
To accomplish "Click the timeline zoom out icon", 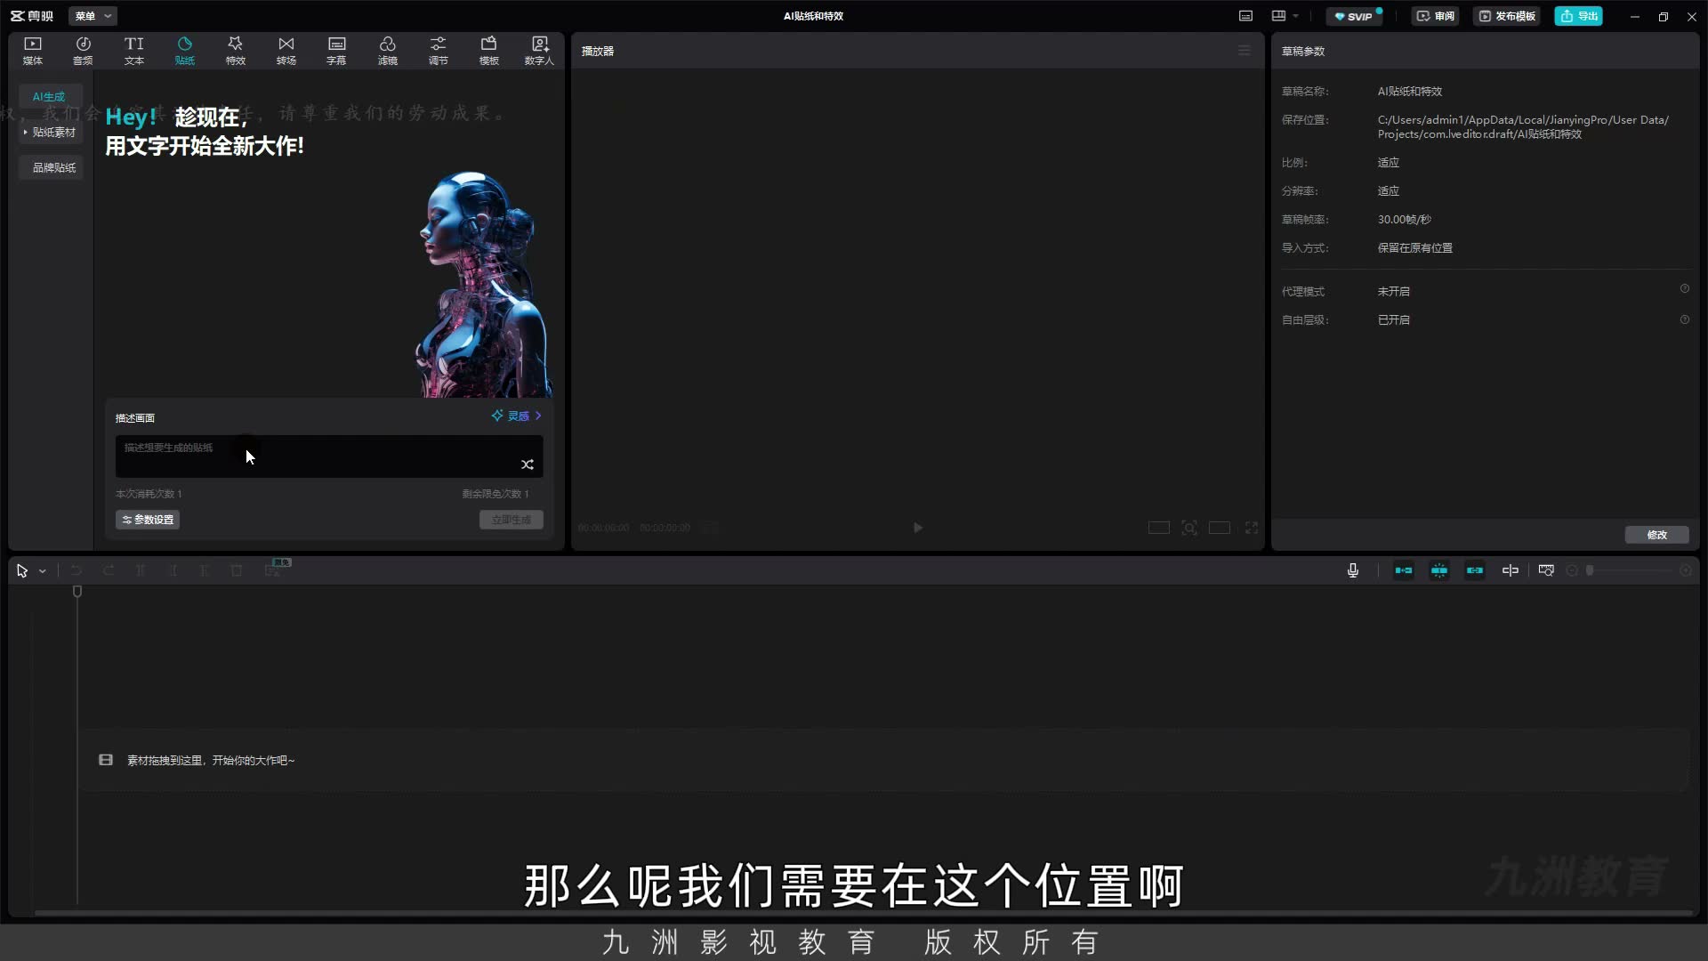I will tap(1572, 570).
